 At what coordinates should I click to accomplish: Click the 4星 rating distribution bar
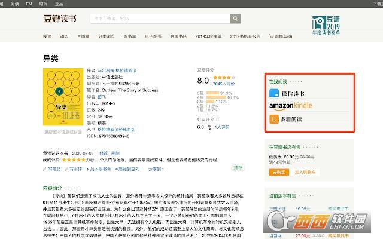point(216,97)
